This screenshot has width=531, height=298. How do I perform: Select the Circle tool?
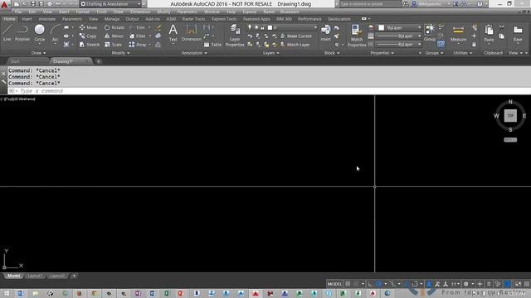tap(39, 33)
